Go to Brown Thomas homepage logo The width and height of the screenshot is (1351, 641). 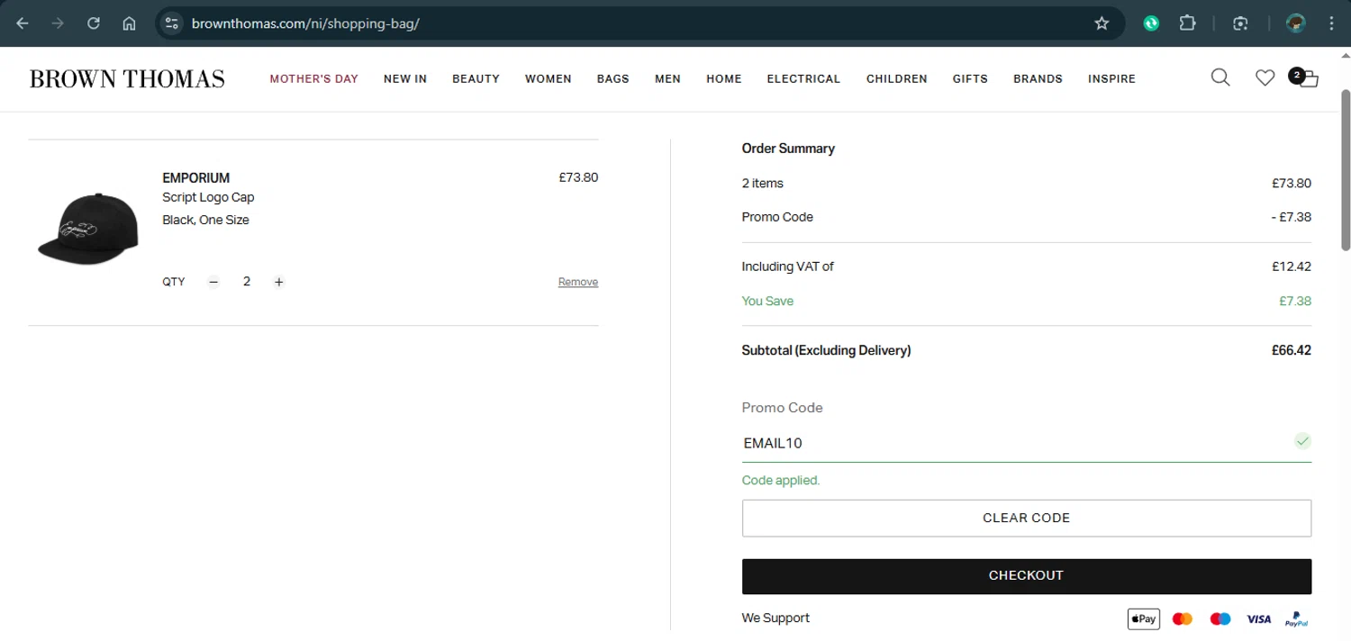click(127, 79)
